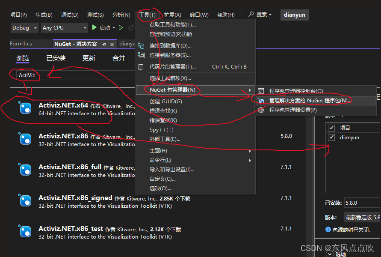Screen dimensions: 381x257
Task: Open 程序包管理器设置 gear icon
Action: coord(260,109)
